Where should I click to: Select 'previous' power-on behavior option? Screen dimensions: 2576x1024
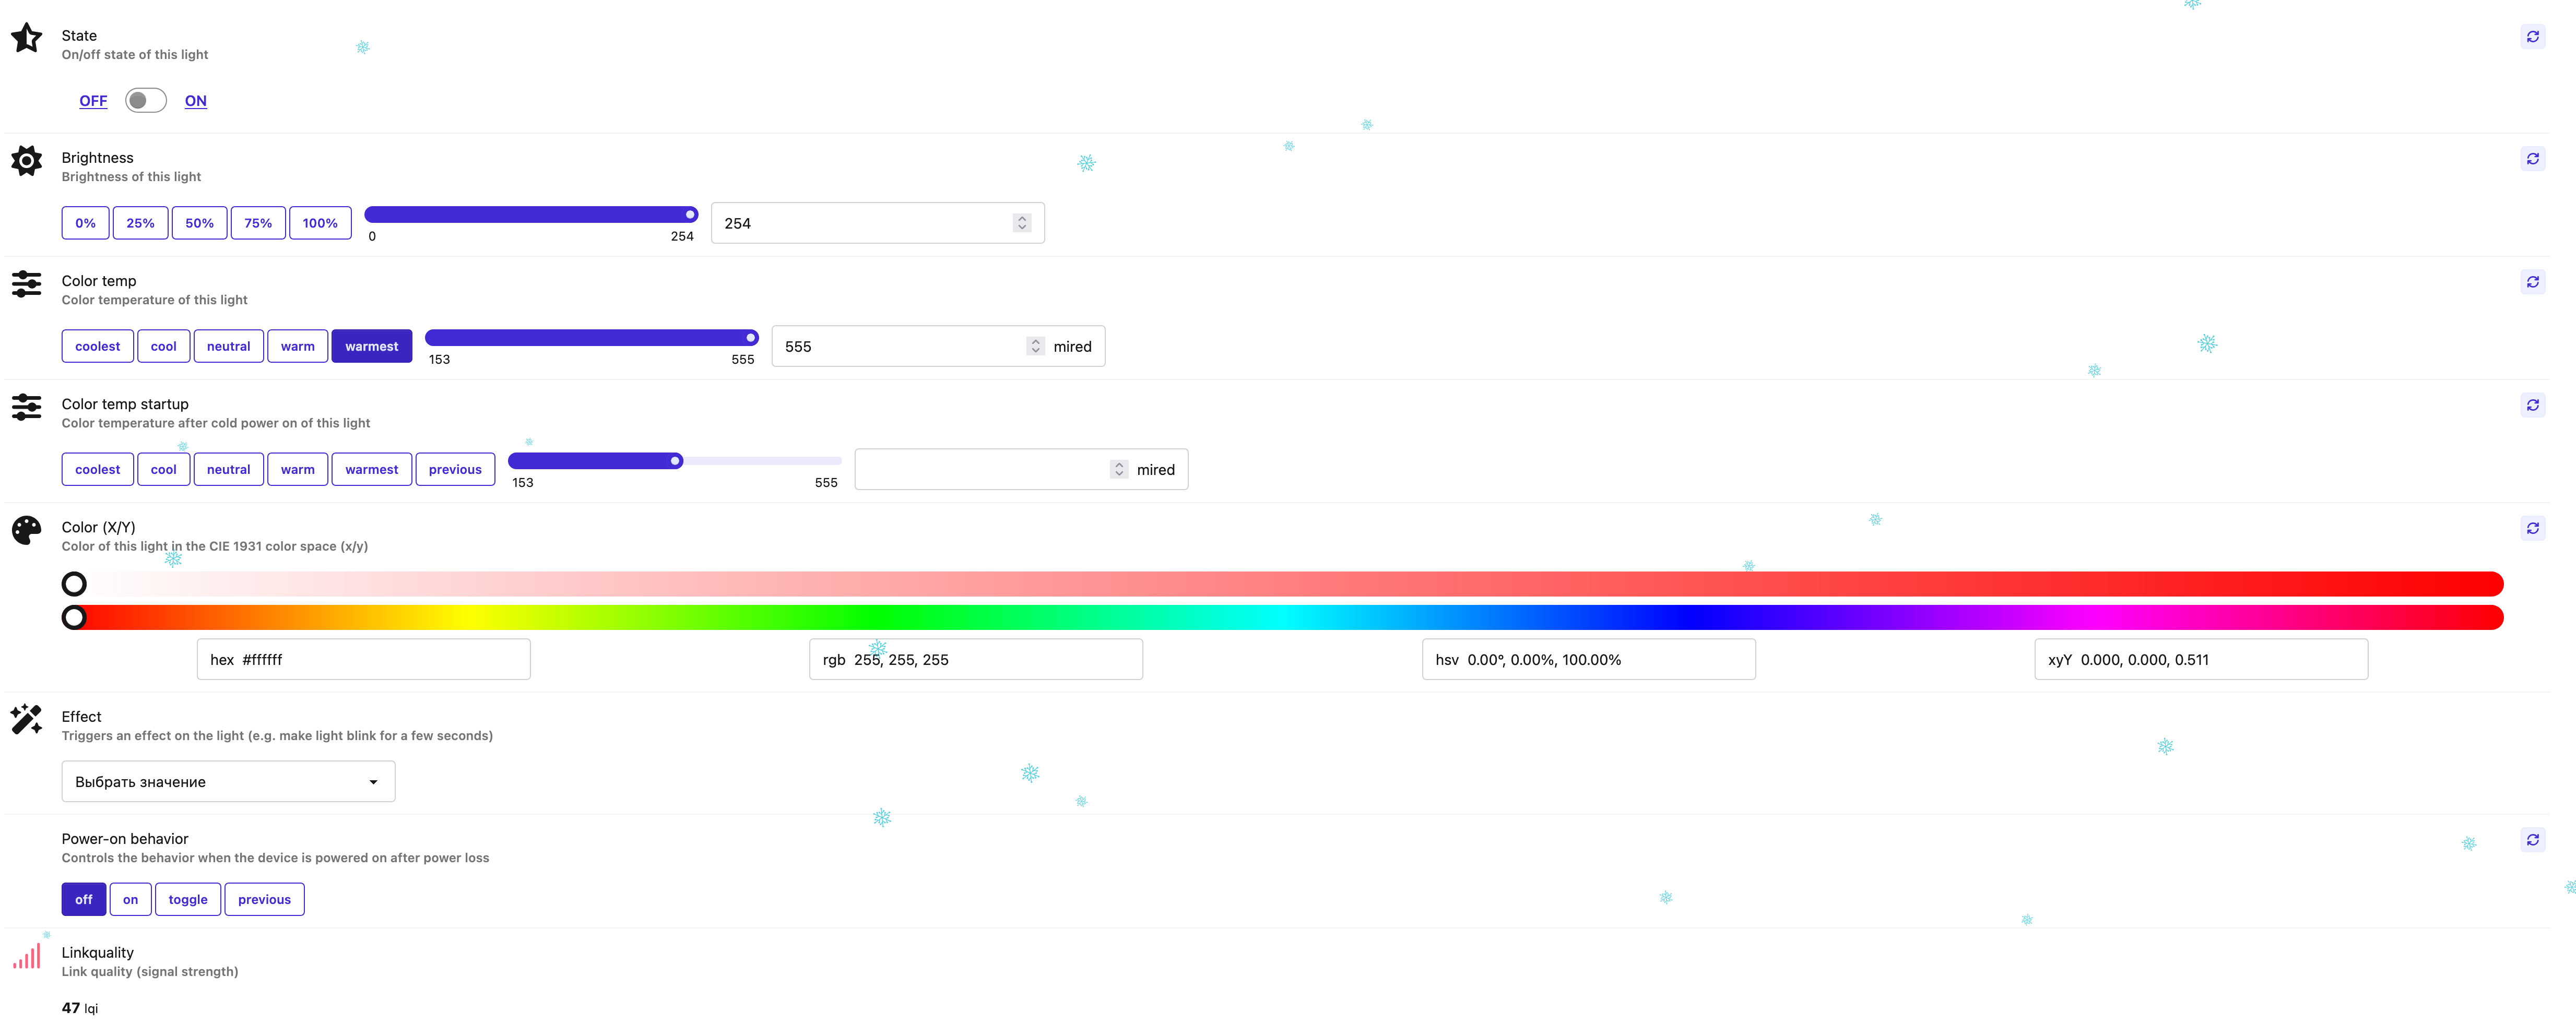click(x=264, y=899)
